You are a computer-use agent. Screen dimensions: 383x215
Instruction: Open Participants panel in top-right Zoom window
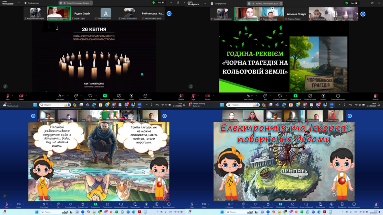click(x=248, y=97)
